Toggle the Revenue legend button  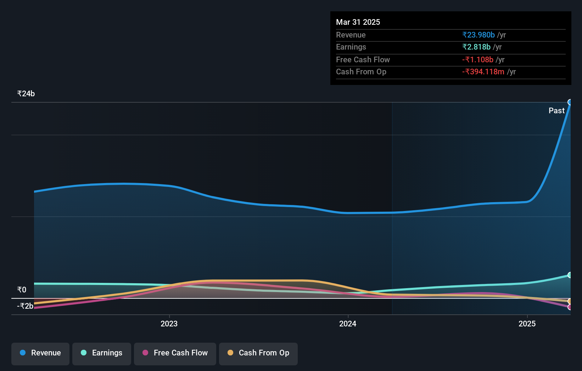[40, 354]
